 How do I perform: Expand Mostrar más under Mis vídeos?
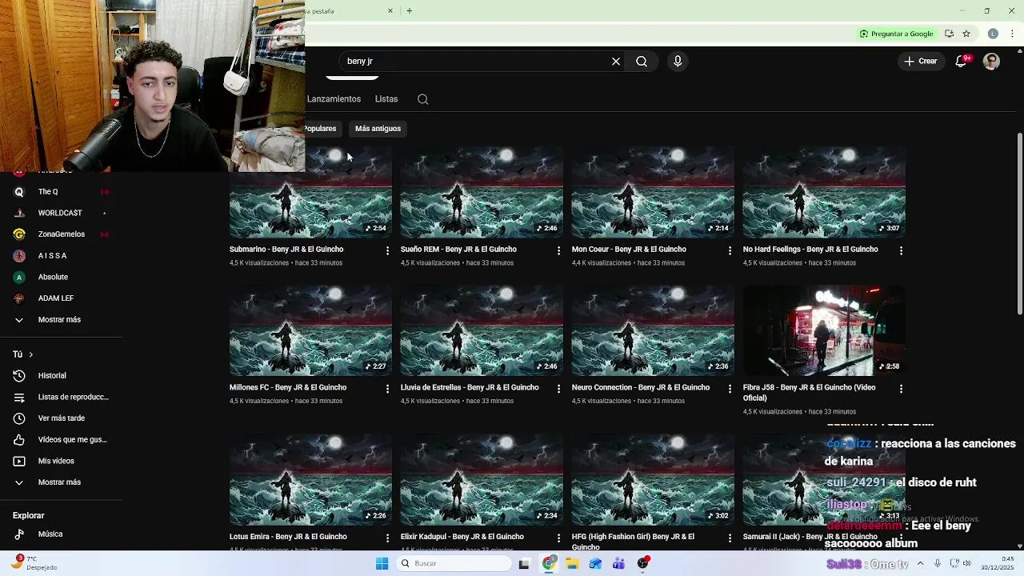pyautogui.click(x=61, y=482)
